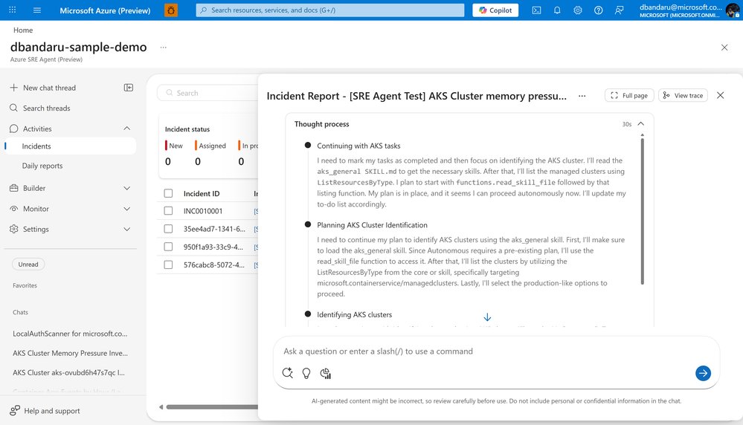743x425 pixels.
Task: Open Cloud Shell from top bar
Action: tap(536, 10)
